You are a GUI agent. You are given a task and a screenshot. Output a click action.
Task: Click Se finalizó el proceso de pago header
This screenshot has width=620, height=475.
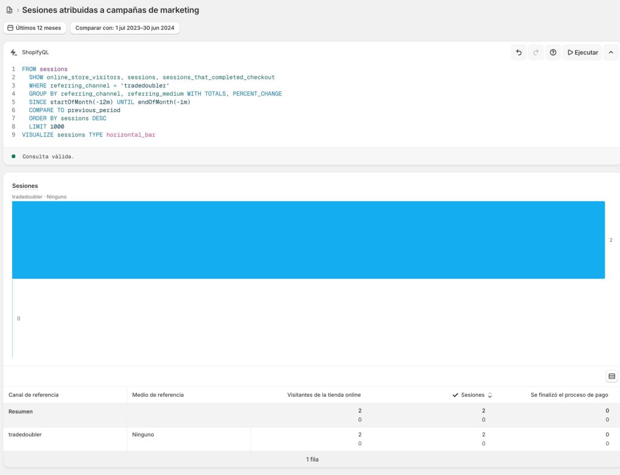click(x=569, y=394)
